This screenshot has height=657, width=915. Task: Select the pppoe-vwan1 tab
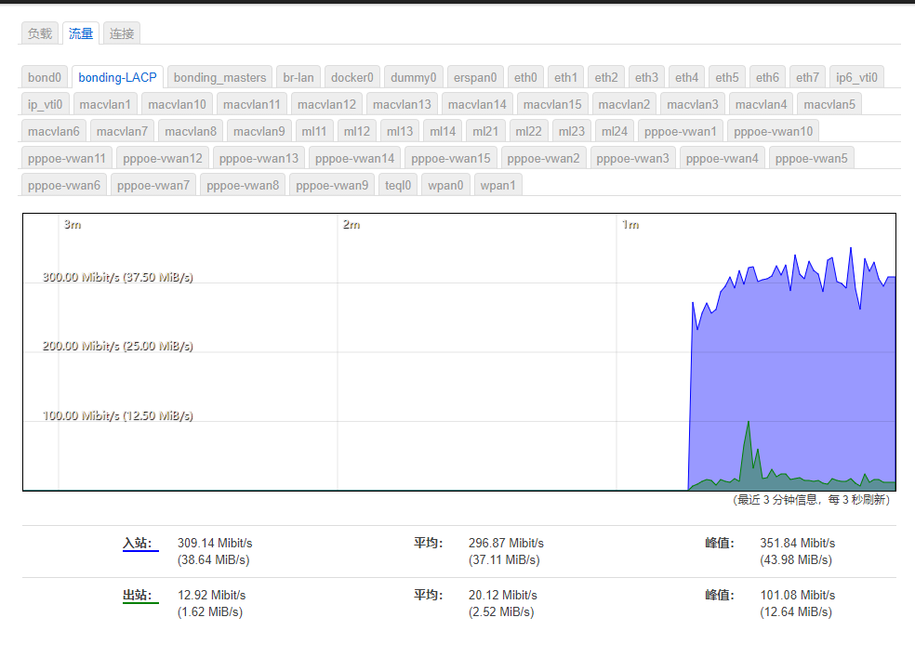(680, 131)
